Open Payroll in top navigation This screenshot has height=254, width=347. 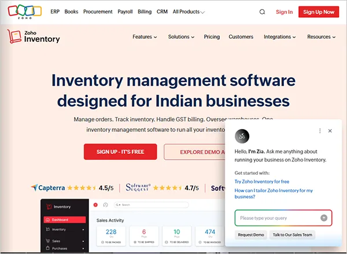pos(125,12)
